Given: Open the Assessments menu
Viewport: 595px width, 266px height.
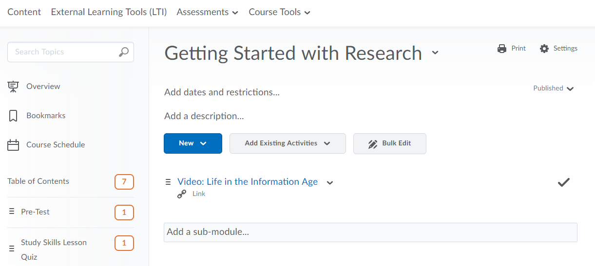Looking at the screenshot, I should (208, 12).
